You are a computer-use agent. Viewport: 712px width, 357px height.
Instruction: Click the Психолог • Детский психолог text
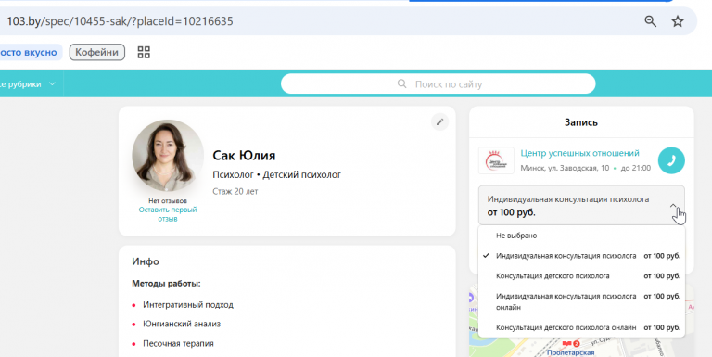(x=276, y=174)
